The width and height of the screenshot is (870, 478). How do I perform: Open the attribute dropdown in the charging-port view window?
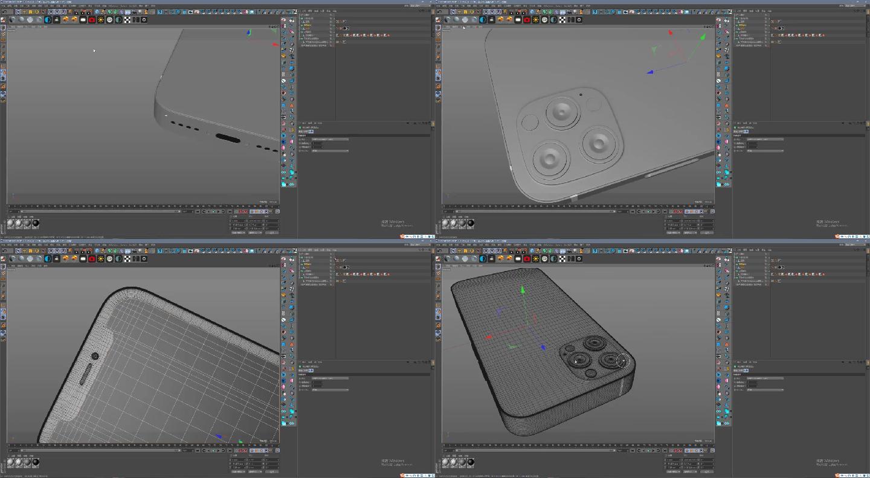click(330, 151)
